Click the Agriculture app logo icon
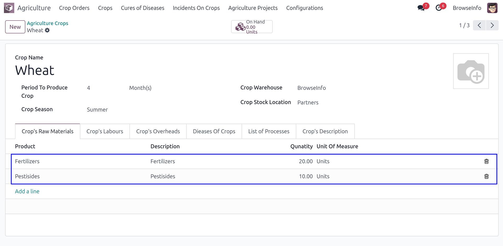Viewport: 503px width, 246px height. click(x=9, y=8)
